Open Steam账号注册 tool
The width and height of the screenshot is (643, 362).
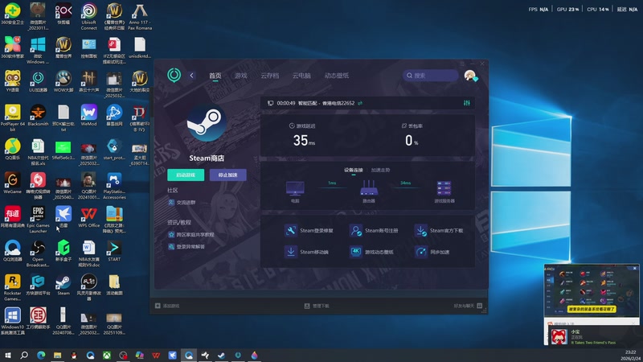[374, 231]
